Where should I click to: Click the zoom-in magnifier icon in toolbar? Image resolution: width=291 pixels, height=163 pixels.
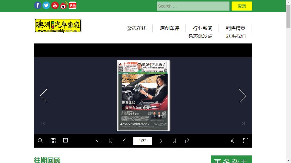point(40,141)
